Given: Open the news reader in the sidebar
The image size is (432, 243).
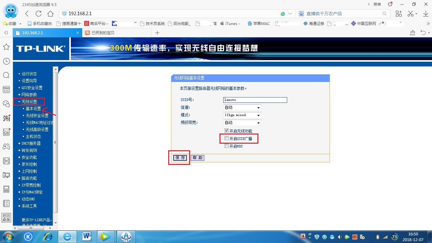Looking at the screenshot, I should coord(6,89).
